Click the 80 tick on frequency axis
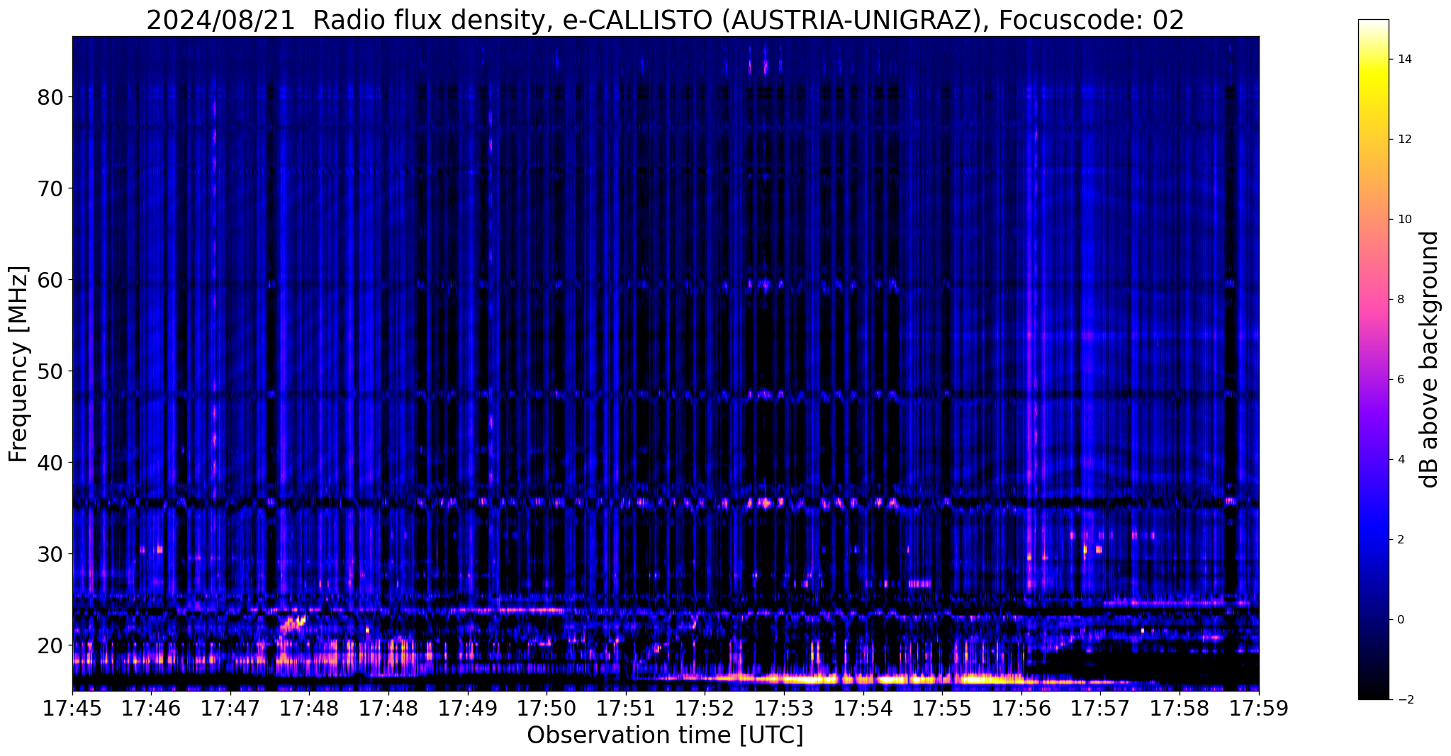Viewport: 1451px width, 756px height. coord(50,97)
